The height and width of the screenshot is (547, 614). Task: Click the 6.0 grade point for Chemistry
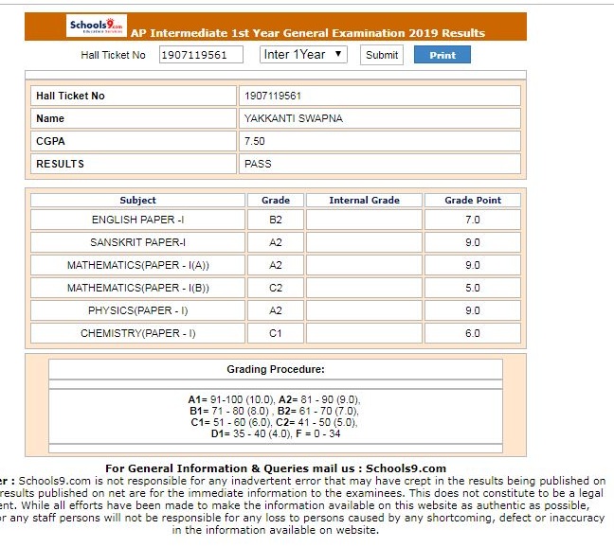[473, 333]
